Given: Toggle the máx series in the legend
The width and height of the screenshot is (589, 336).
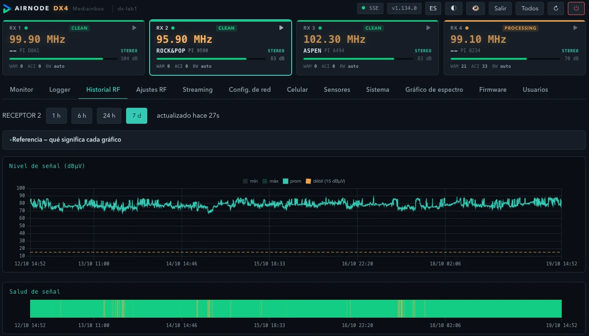Looking at the screenshot, I should pos(271,181).
